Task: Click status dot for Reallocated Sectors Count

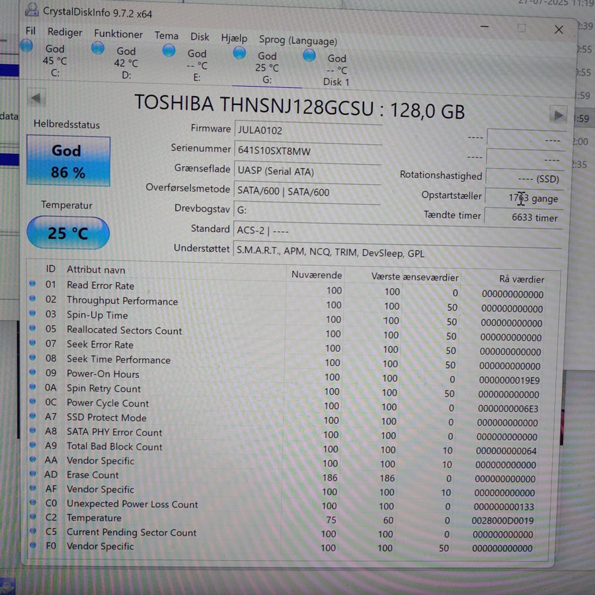Action: [x=32, y=328]
